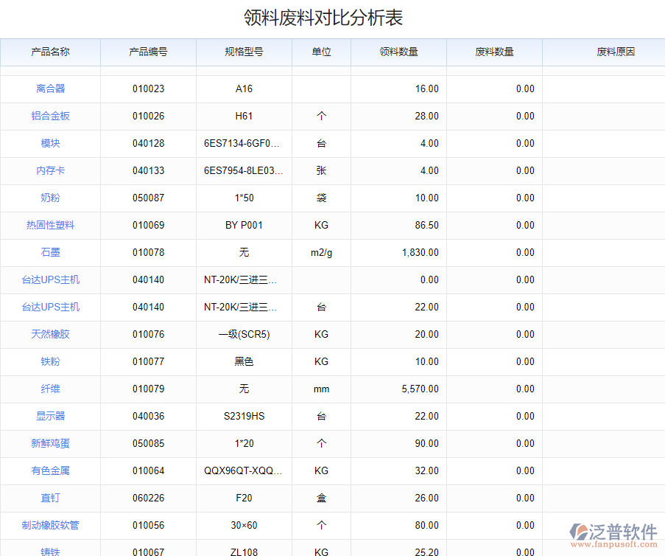Open the 热固性塑料 product link
665x556 pixels.
coord(51,225)
